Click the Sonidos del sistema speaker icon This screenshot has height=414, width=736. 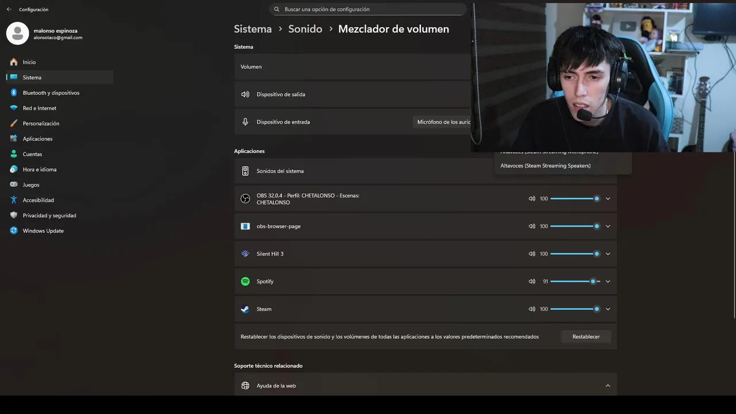coord(245,171)
